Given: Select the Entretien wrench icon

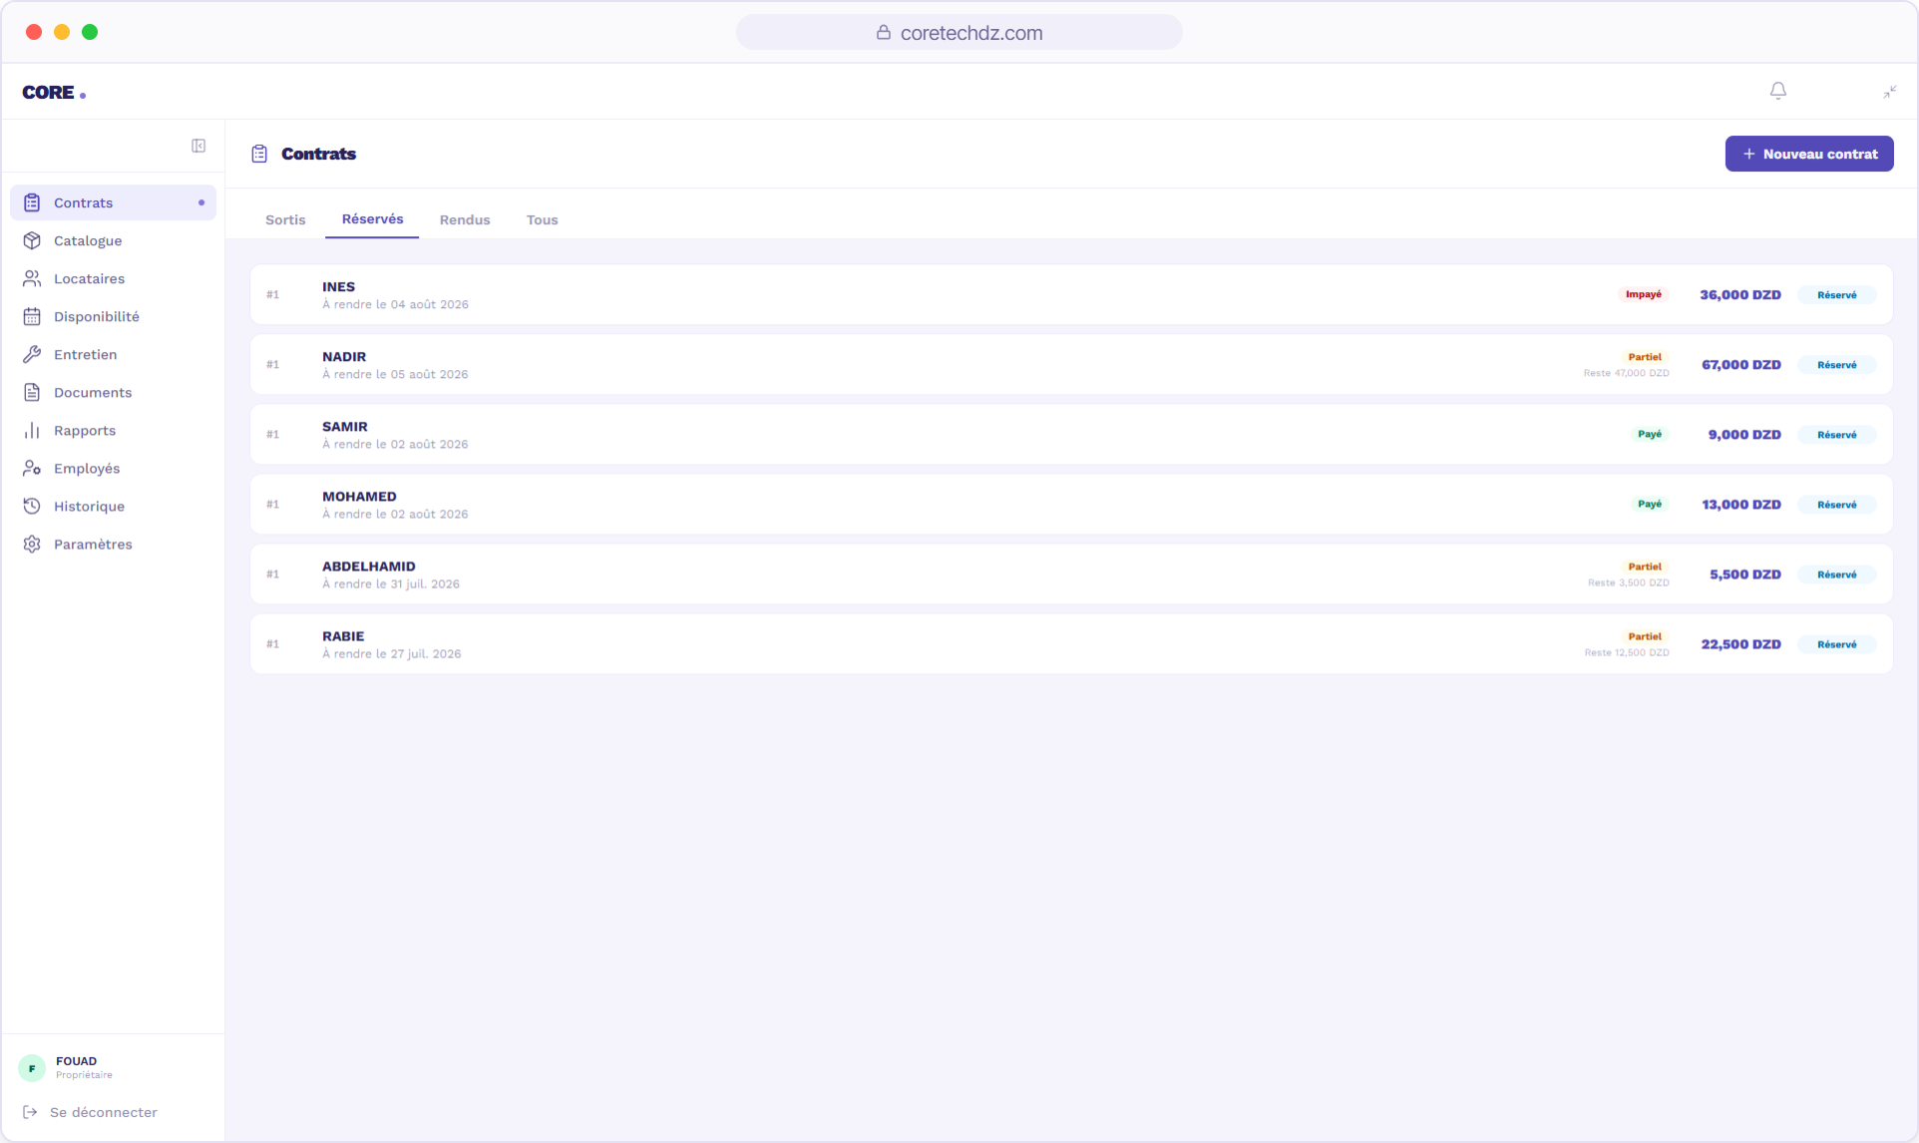Looking at the screenshot, I should (32, 354).
